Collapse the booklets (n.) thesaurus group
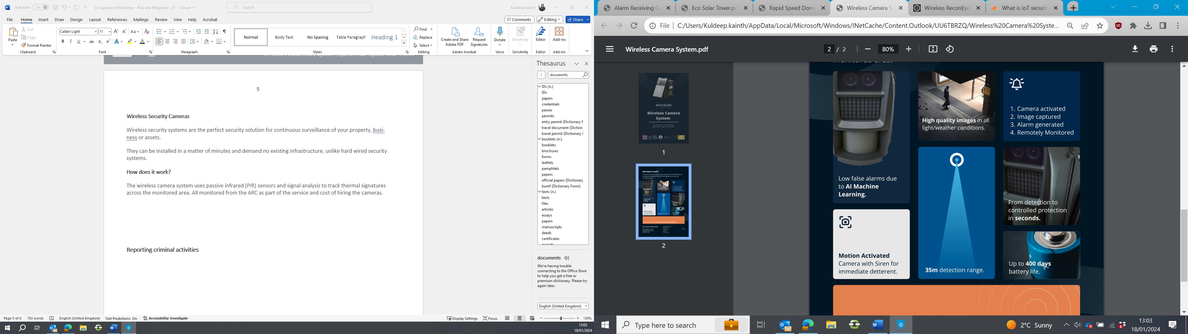1188x334 pixels. [x=540, y=139]
